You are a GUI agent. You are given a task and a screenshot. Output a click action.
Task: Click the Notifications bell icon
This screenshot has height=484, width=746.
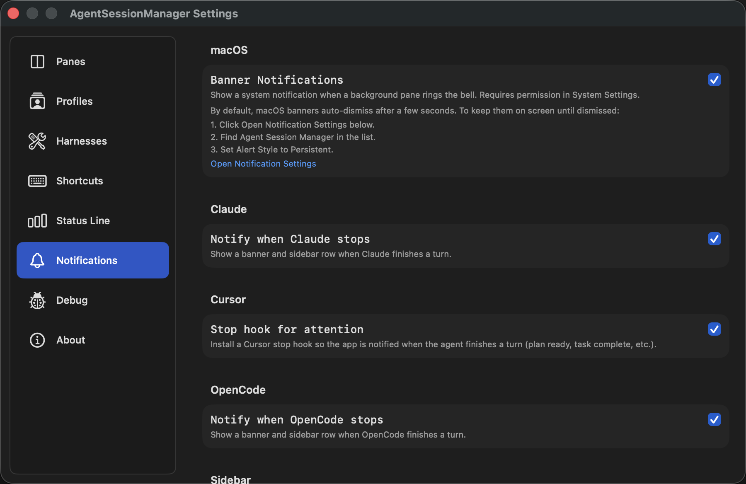coord(37,260)
